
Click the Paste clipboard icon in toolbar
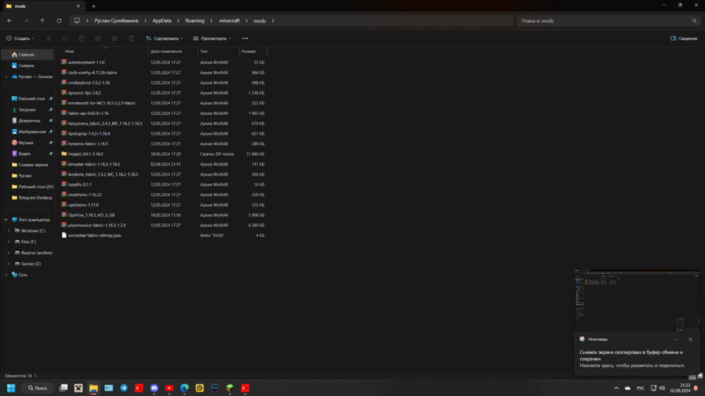[x=82, y=39]
